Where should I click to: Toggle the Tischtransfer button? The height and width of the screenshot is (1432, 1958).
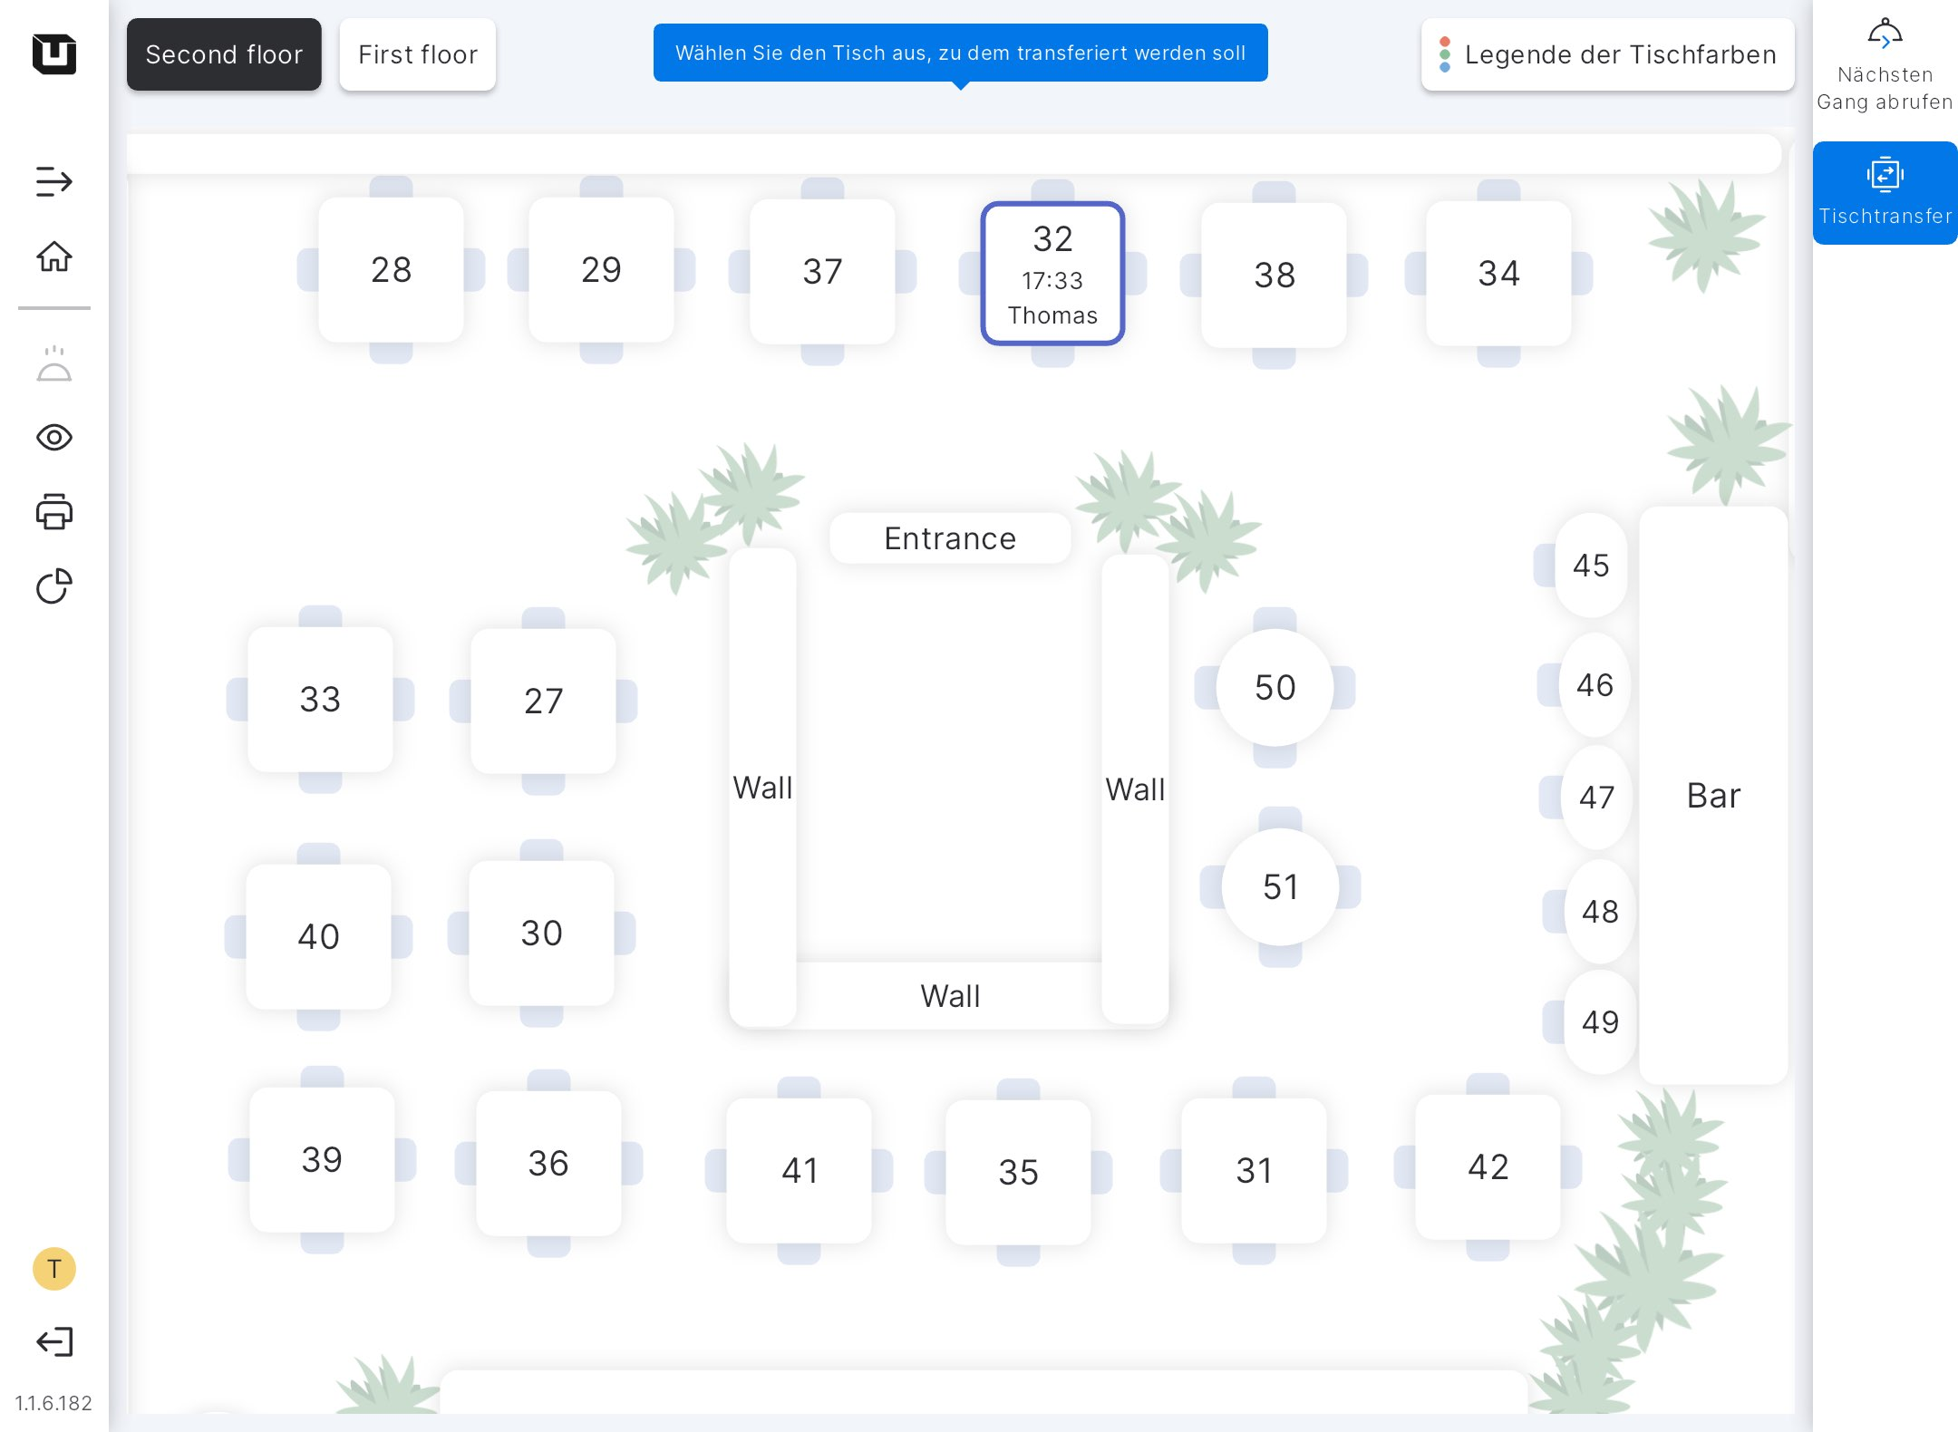tap(1885, 192)
